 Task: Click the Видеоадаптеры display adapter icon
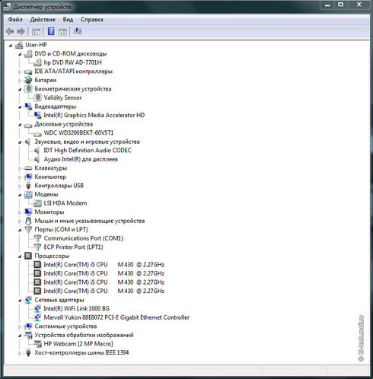(28, 107)
